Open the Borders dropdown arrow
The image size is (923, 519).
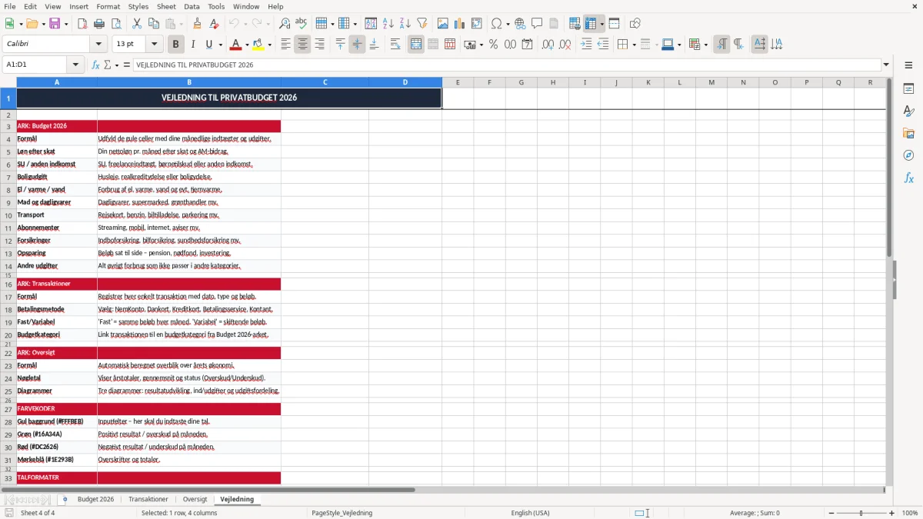click(633, 45)
